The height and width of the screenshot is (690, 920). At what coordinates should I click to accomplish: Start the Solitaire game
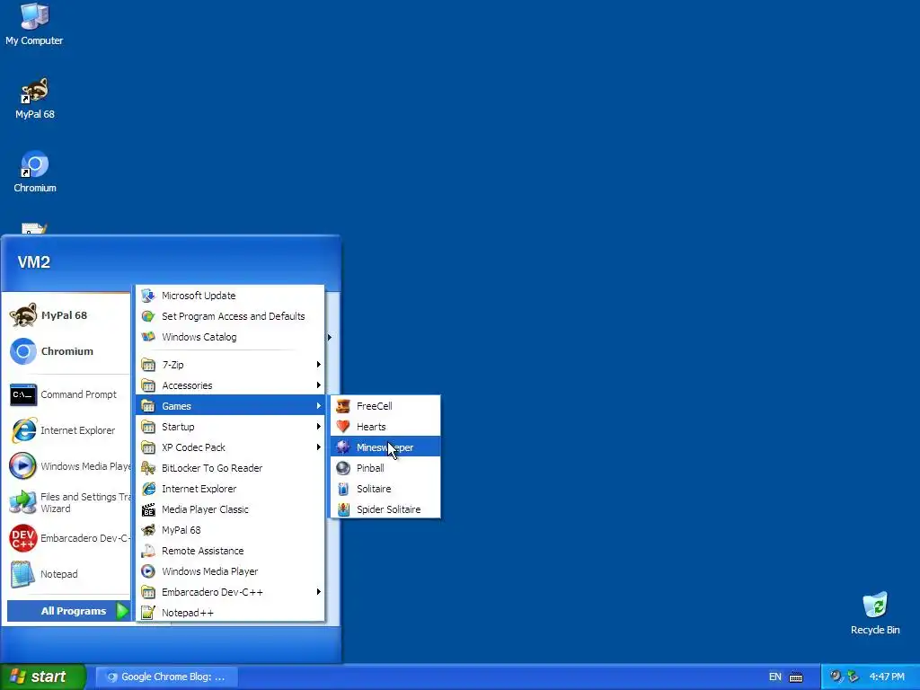coord(385,489)
